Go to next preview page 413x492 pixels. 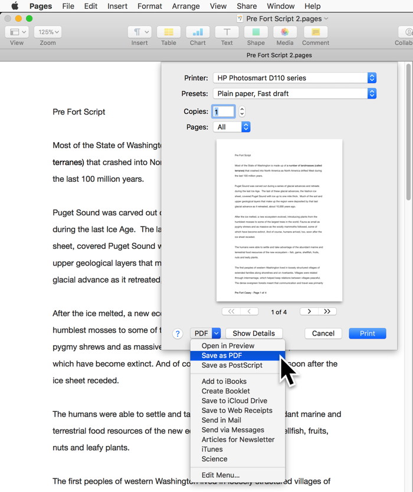pos(309,311)
